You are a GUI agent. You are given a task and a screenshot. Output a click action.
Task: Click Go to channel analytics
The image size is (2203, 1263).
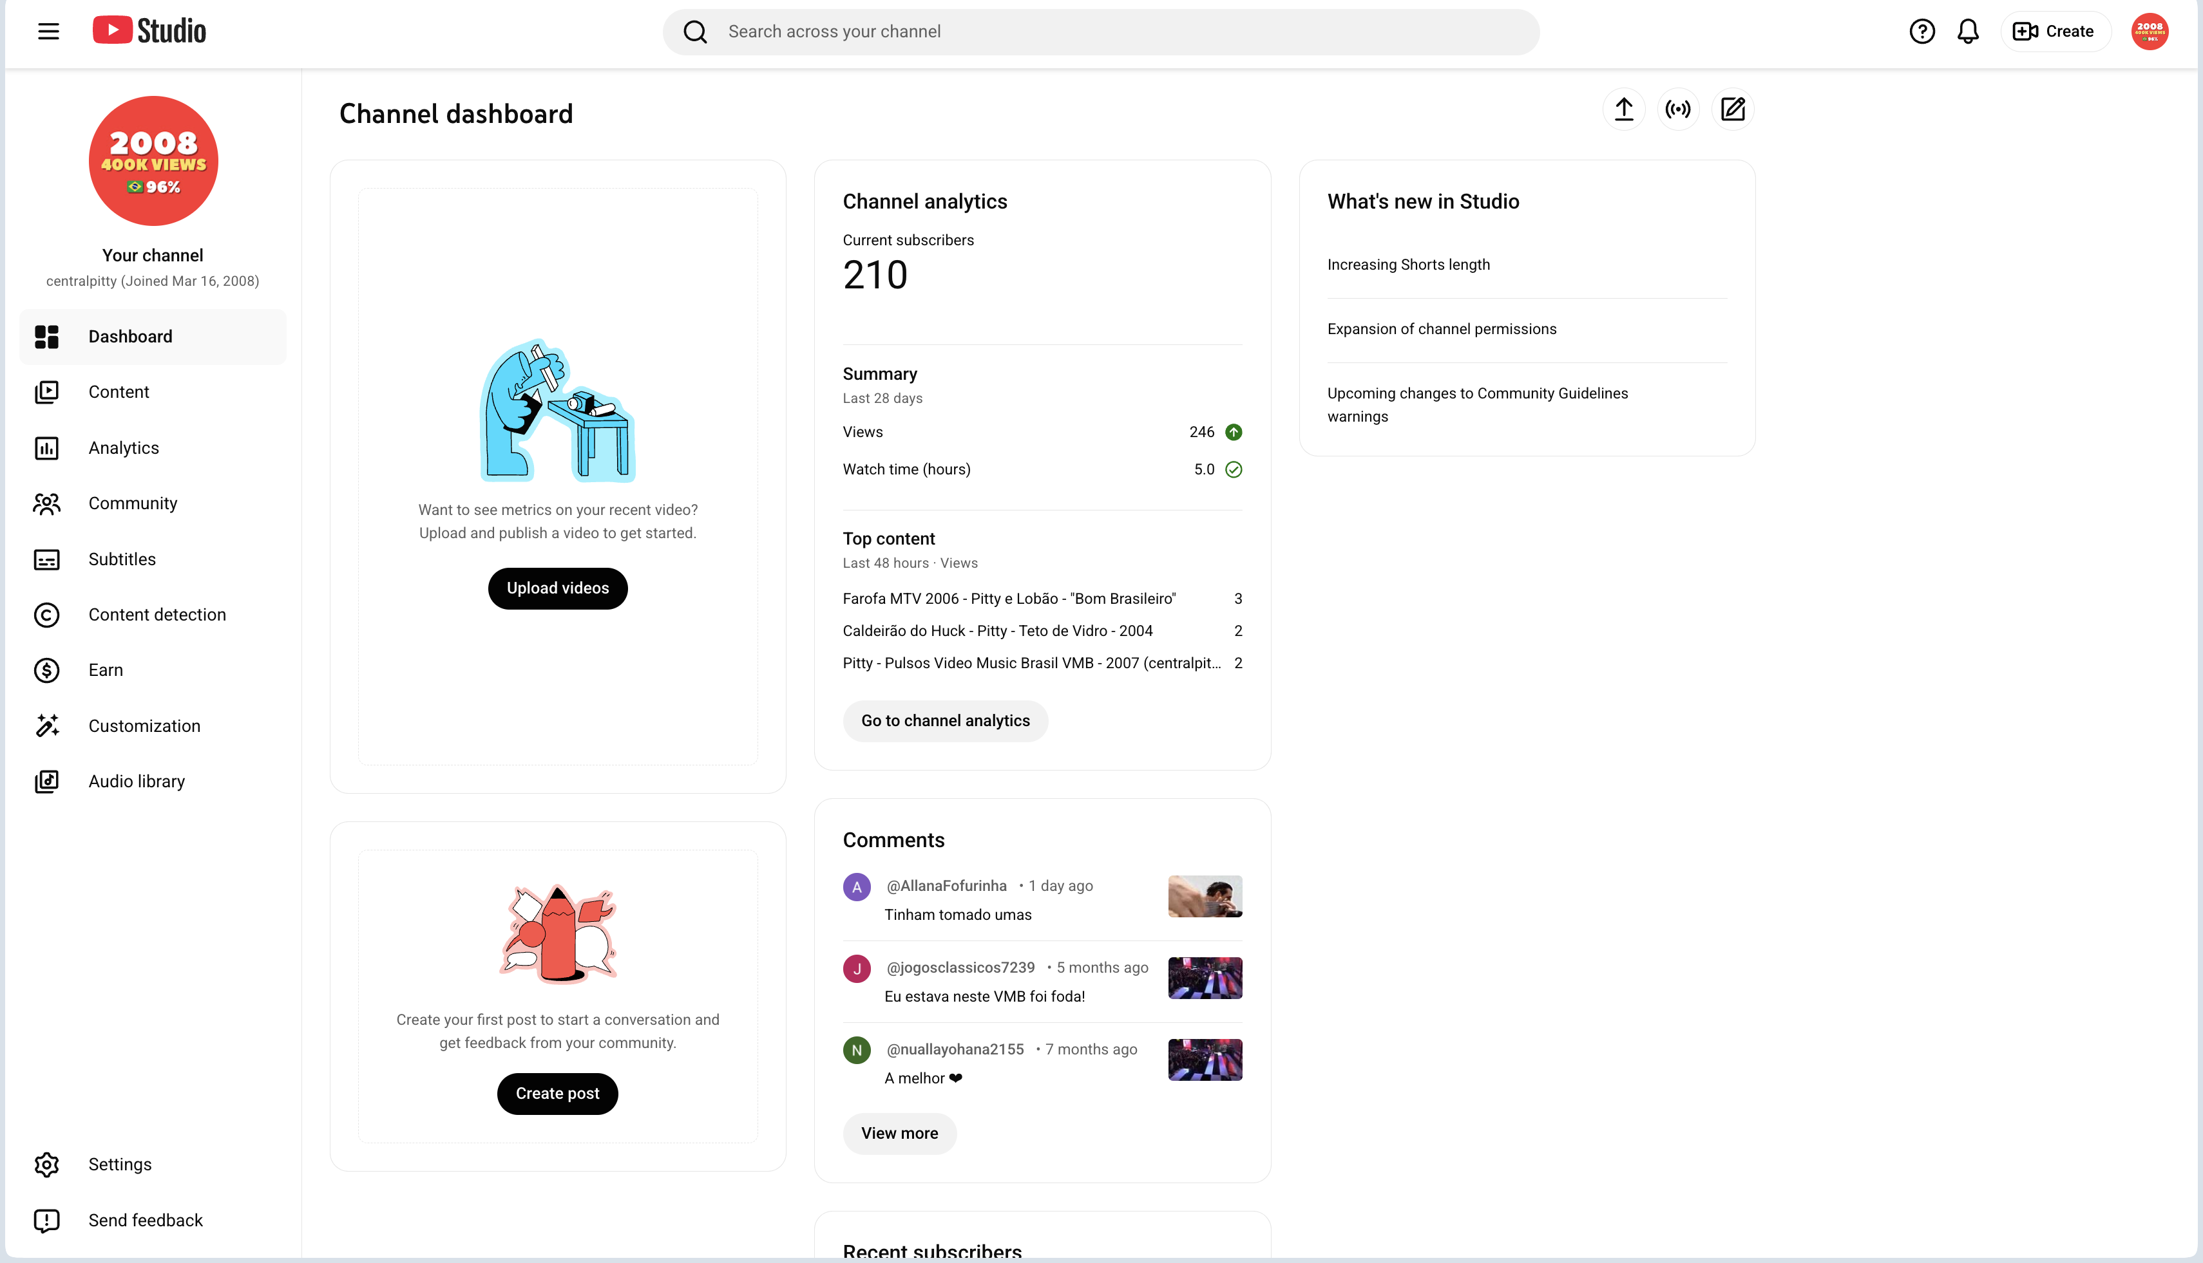point(945,721)
